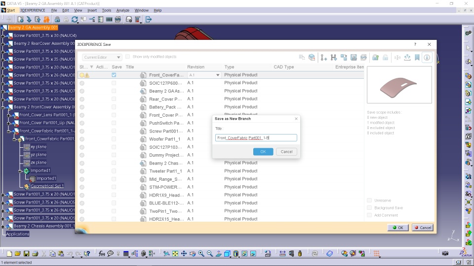Click OK in Save as New Branch dialog
Screen dimensions: 474x266
tap(263, 152)
